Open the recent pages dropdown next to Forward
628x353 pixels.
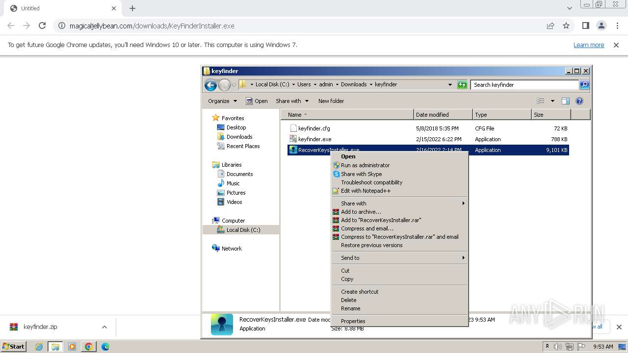tap(234, 85)
